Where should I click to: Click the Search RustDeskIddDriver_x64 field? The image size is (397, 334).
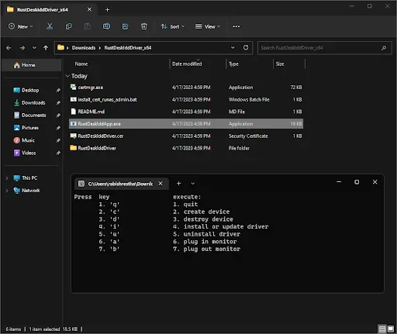coord(325,48)
